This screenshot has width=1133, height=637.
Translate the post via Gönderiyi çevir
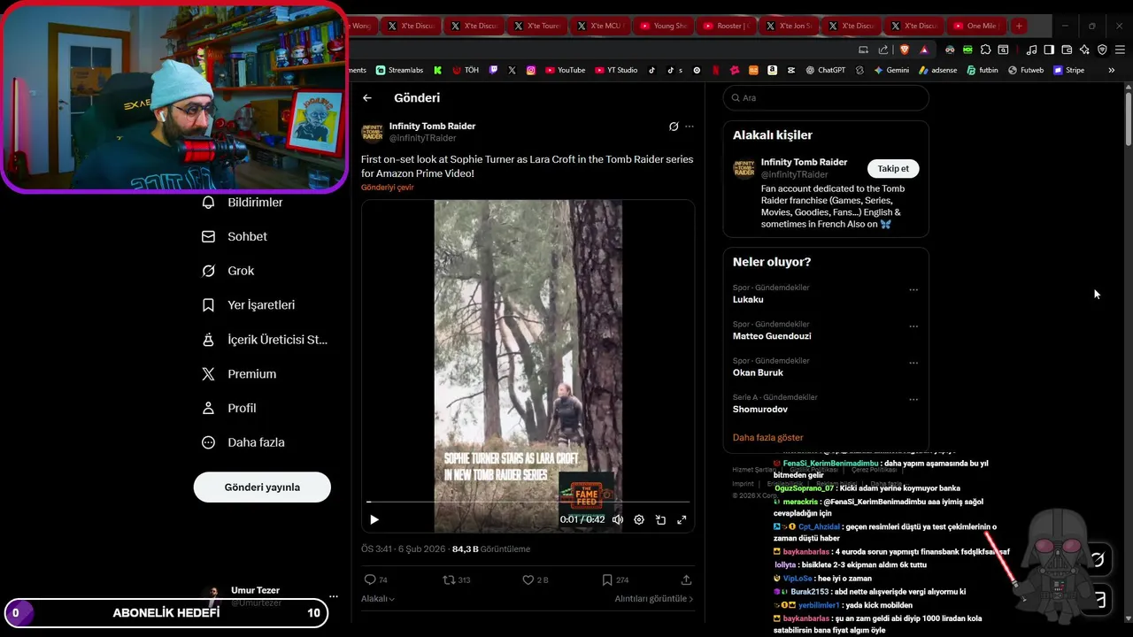tap(388, 188)
